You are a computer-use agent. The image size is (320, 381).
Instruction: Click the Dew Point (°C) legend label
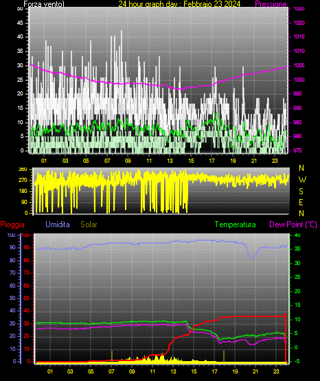(x=293, y=224)
